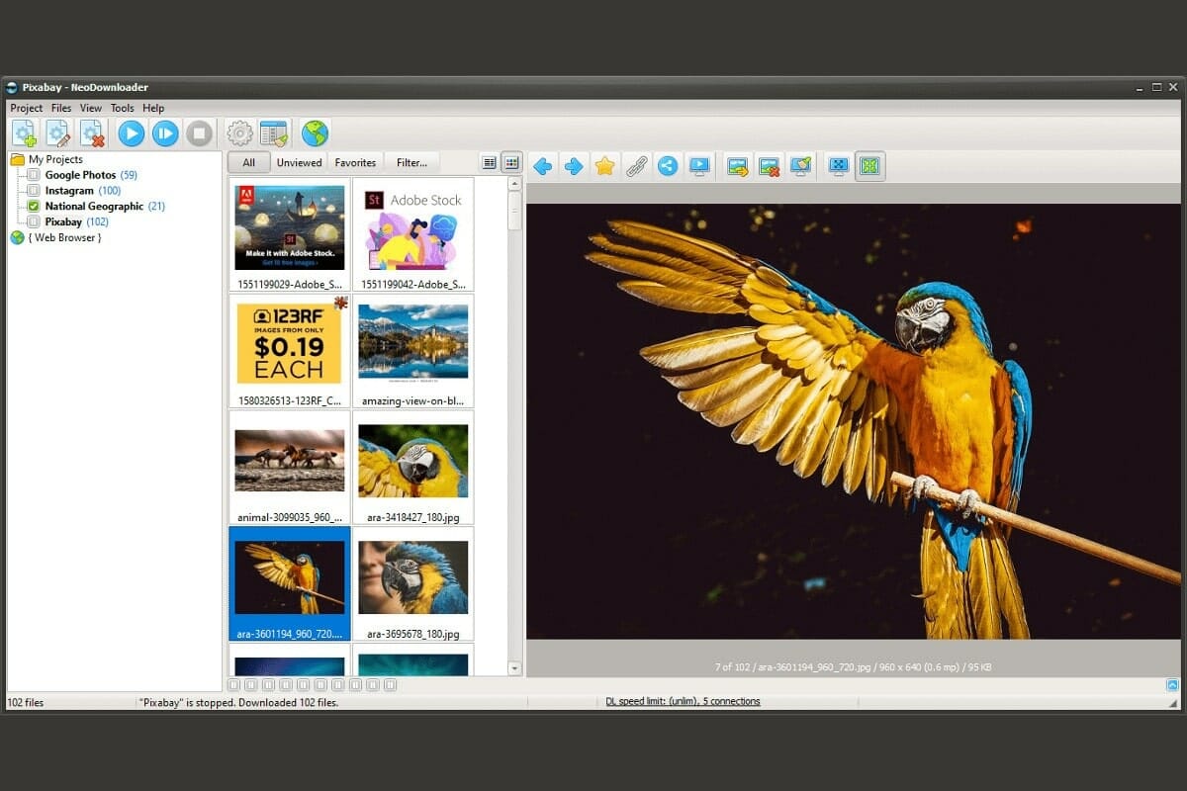The width and height of the screenshot is (1187, 791).
Task: Check the Instagram project checkbox
Action: pos(34,191)
